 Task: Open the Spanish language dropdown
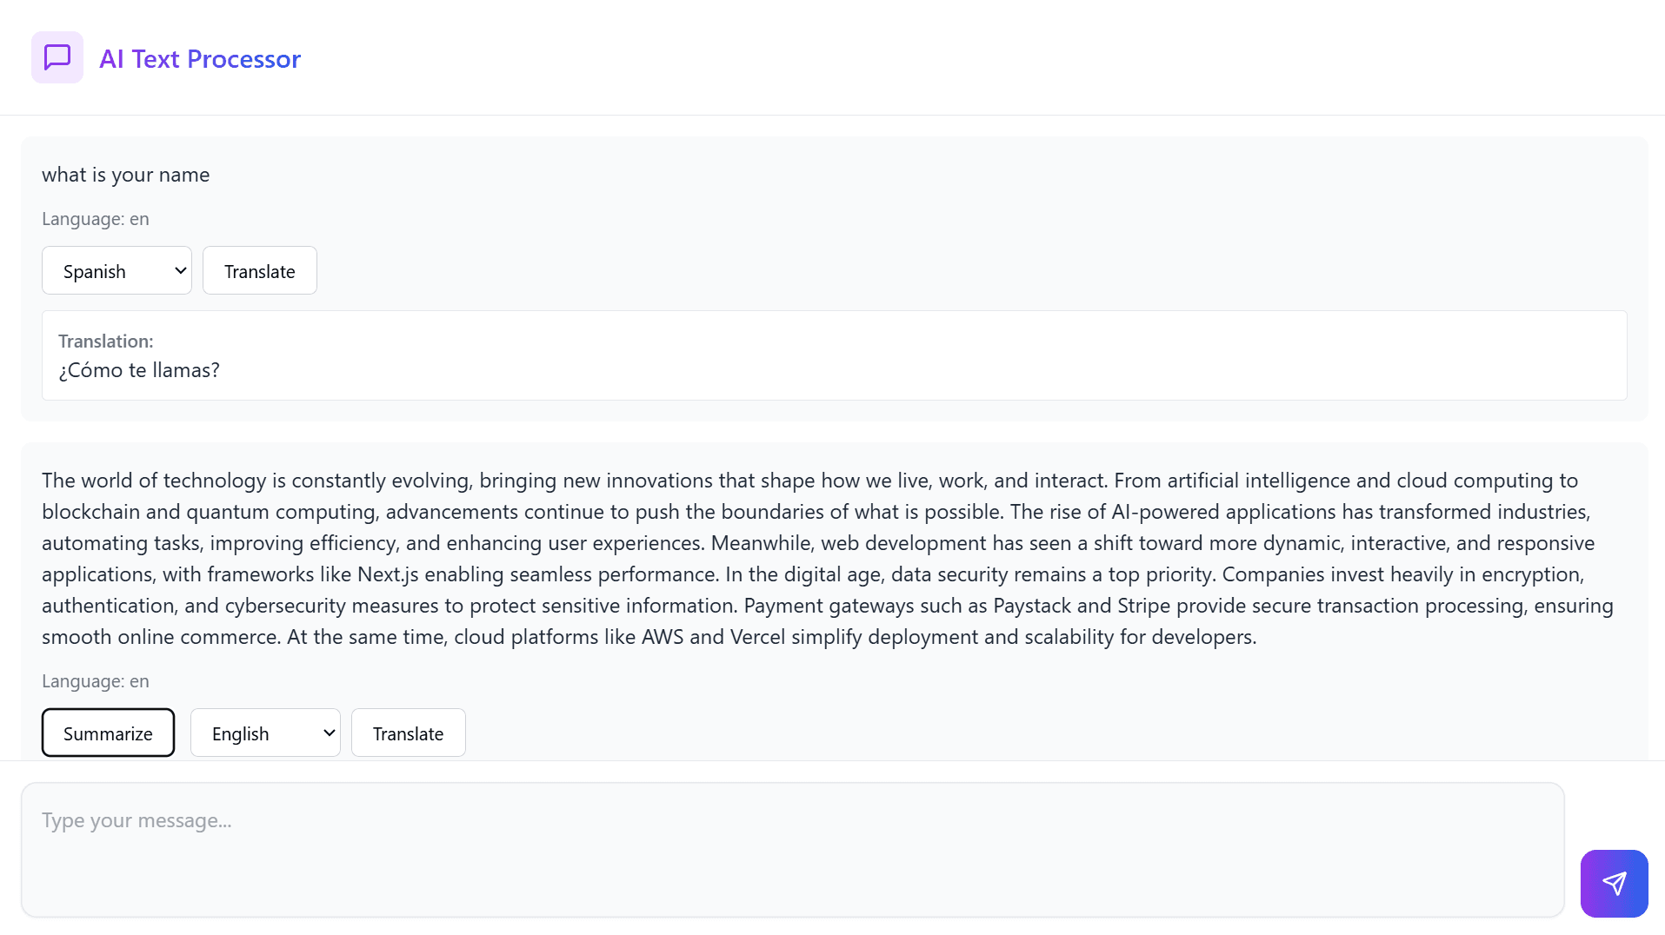116,270
